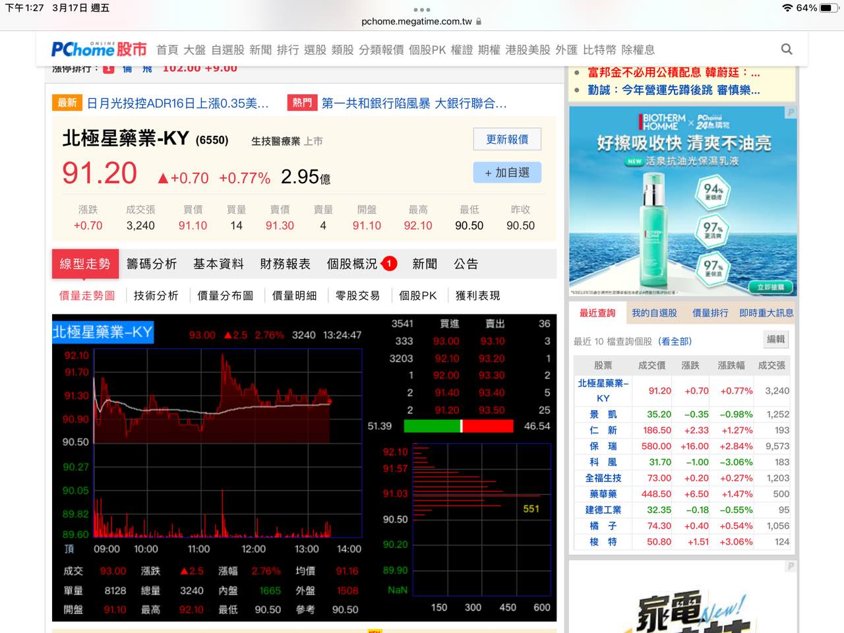Click the search magnifier icon

pyautogui.click(x=786, y=49)
